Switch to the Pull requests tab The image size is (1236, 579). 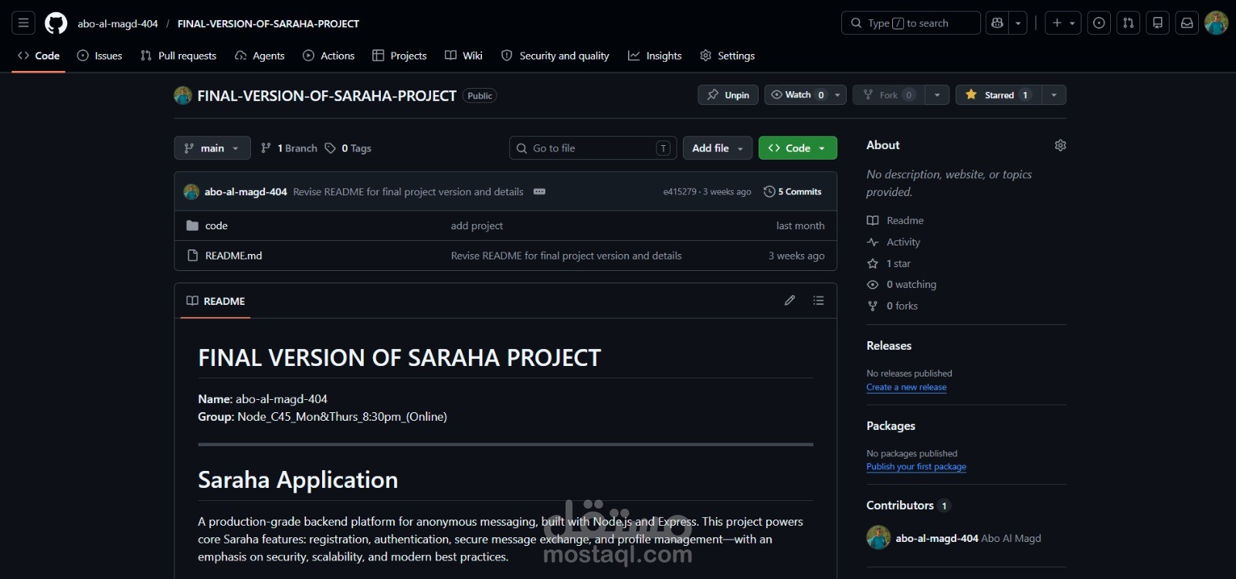coord(178,56)
